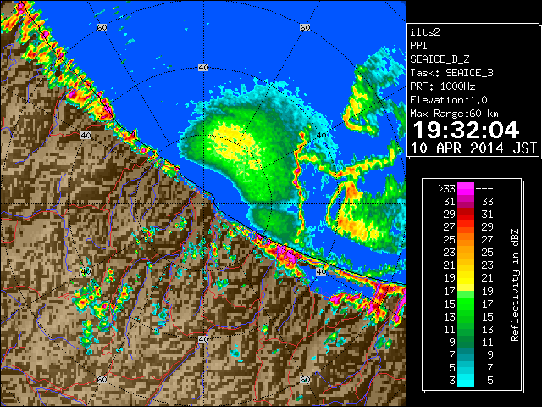Image resolution: width=542 pixels, height=407 pixels.
Task: Click the '40' label on northwest land
Action: (86, 136)
